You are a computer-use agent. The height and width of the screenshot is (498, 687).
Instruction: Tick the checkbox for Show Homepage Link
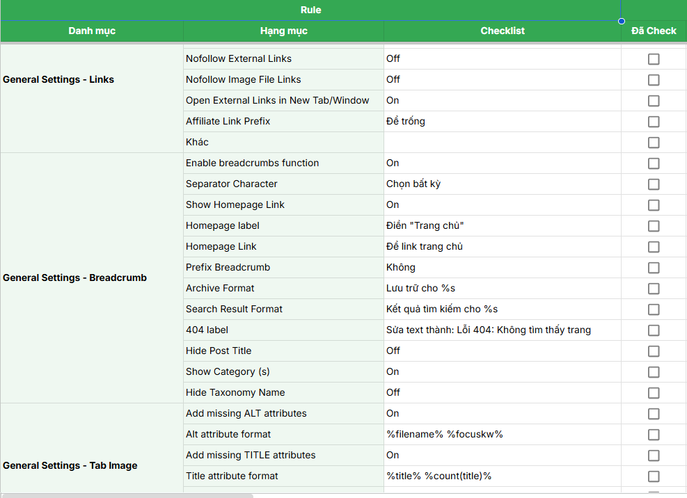coord(653,205)
